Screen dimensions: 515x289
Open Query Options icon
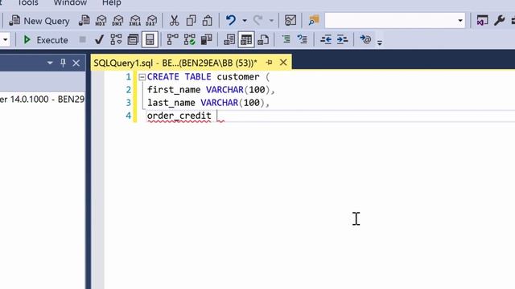[x=133, y=40]
